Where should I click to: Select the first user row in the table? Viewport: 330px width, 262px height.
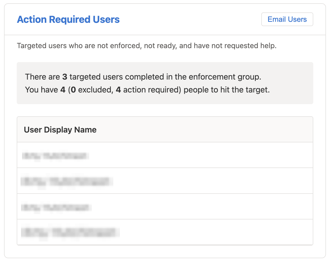[165, 155]
